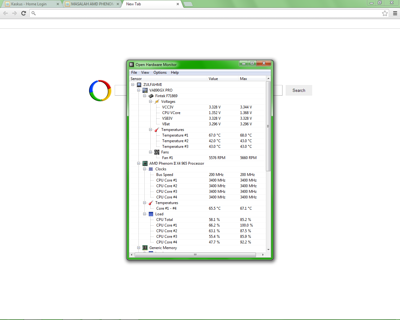Screen dimensions: 400x320
Task: Click the Fintek F71869 chip icon
Action: 151,96
